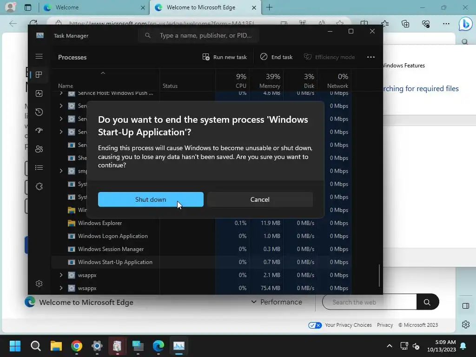Click Task Manager taskbar icon
The height and width of the screenshot is (357, 476).
(x=179, y=346)
